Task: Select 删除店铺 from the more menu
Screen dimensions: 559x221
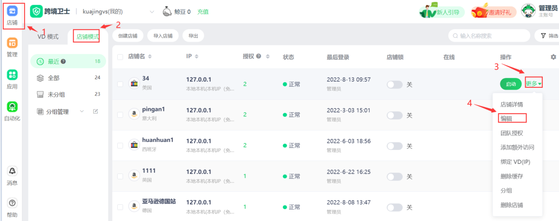Action: [x=511, y=205]
